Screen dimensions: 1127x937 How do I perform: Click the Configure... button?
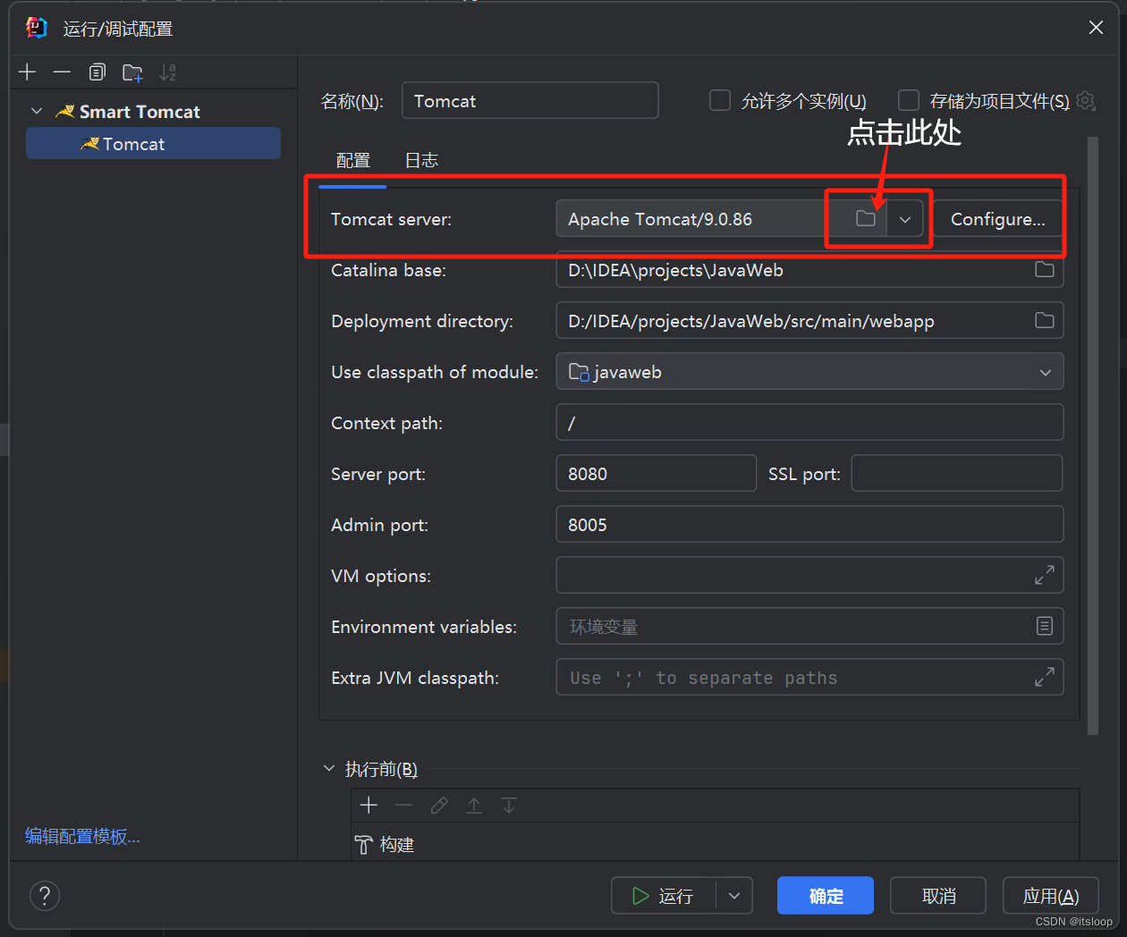pos(997,219)
